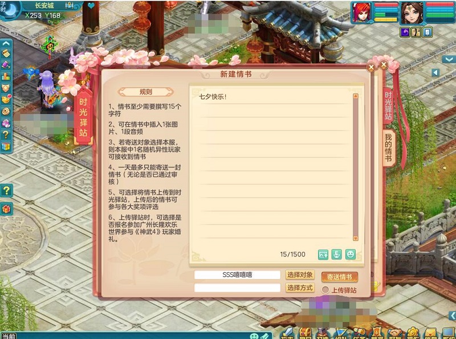Click the audio recording microphone icon
456x339 pixels.
336,255
